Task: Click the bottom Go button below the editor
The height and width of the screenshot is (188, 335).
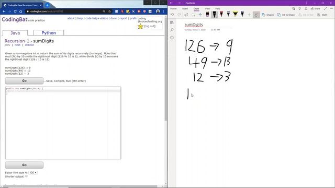Action: [x=24, y=165]
